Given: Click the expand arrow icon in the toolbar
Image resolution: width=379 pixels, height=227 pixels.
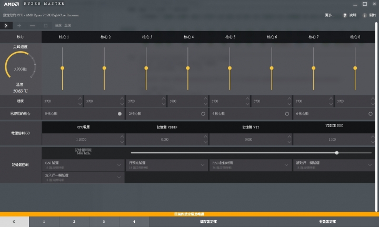Looking at the screenshot, I should 7,25.
